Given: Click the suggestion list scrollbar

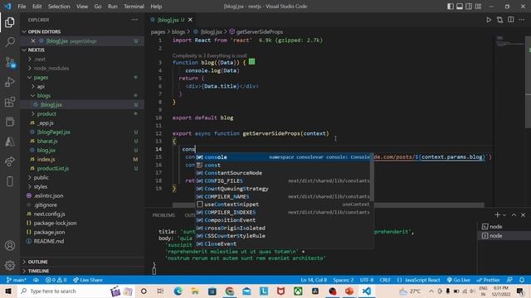Looking at the screenshot, I should coord(372,176).
